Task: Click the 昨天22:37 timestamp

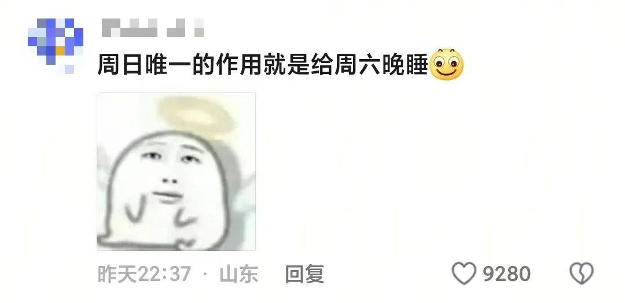Action: [144, 274]
